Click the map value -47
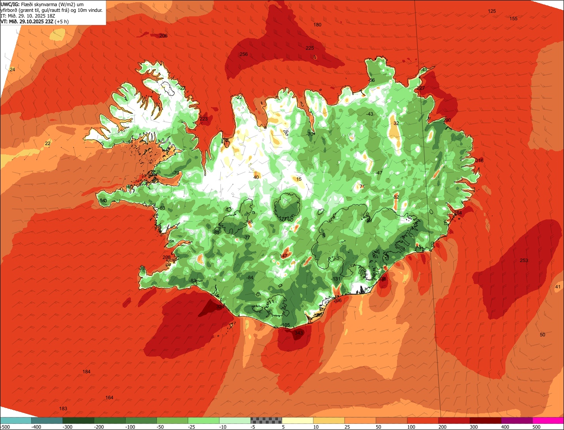This screenshot has height=430, width=564. (378, 173)
